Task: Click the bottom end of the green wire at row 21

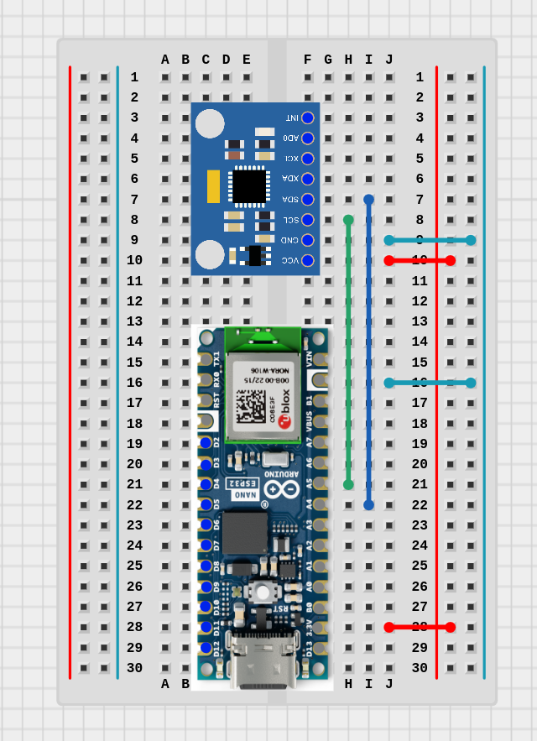Action: click(x=348, y=484)
